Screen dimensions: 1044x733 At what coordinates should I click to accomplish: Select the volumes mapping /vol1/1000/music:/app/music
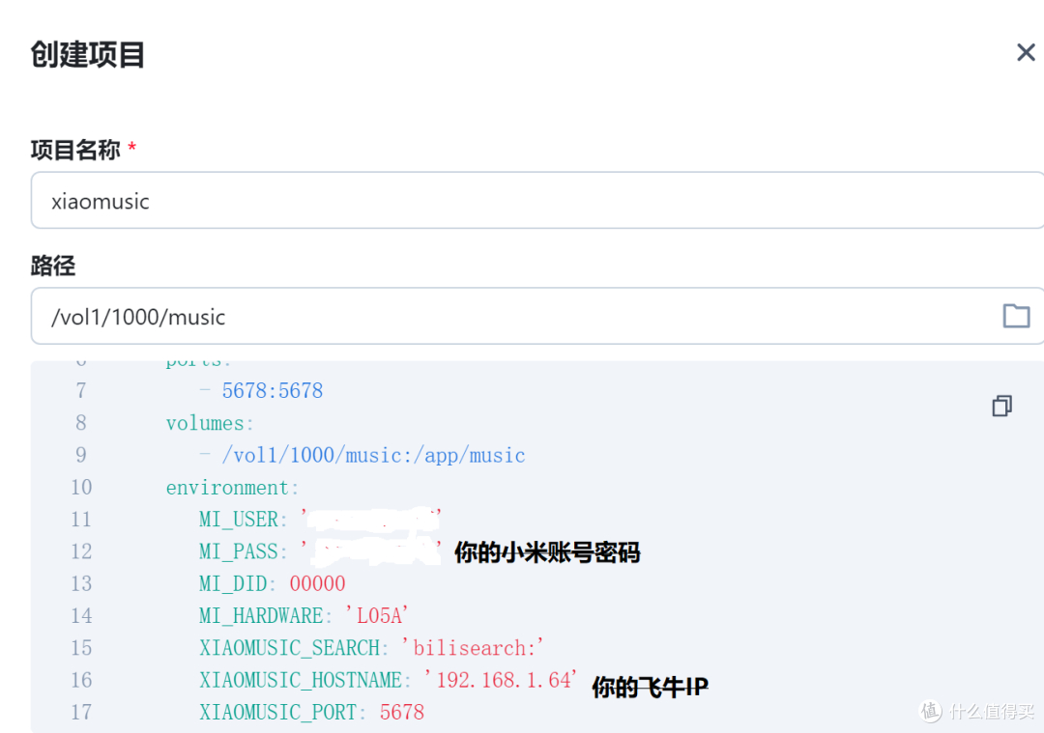[x=373, y=455]
